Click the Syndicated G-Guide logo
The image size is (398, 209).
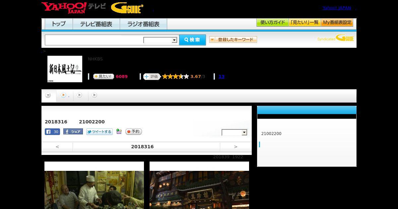pos(335,38)
